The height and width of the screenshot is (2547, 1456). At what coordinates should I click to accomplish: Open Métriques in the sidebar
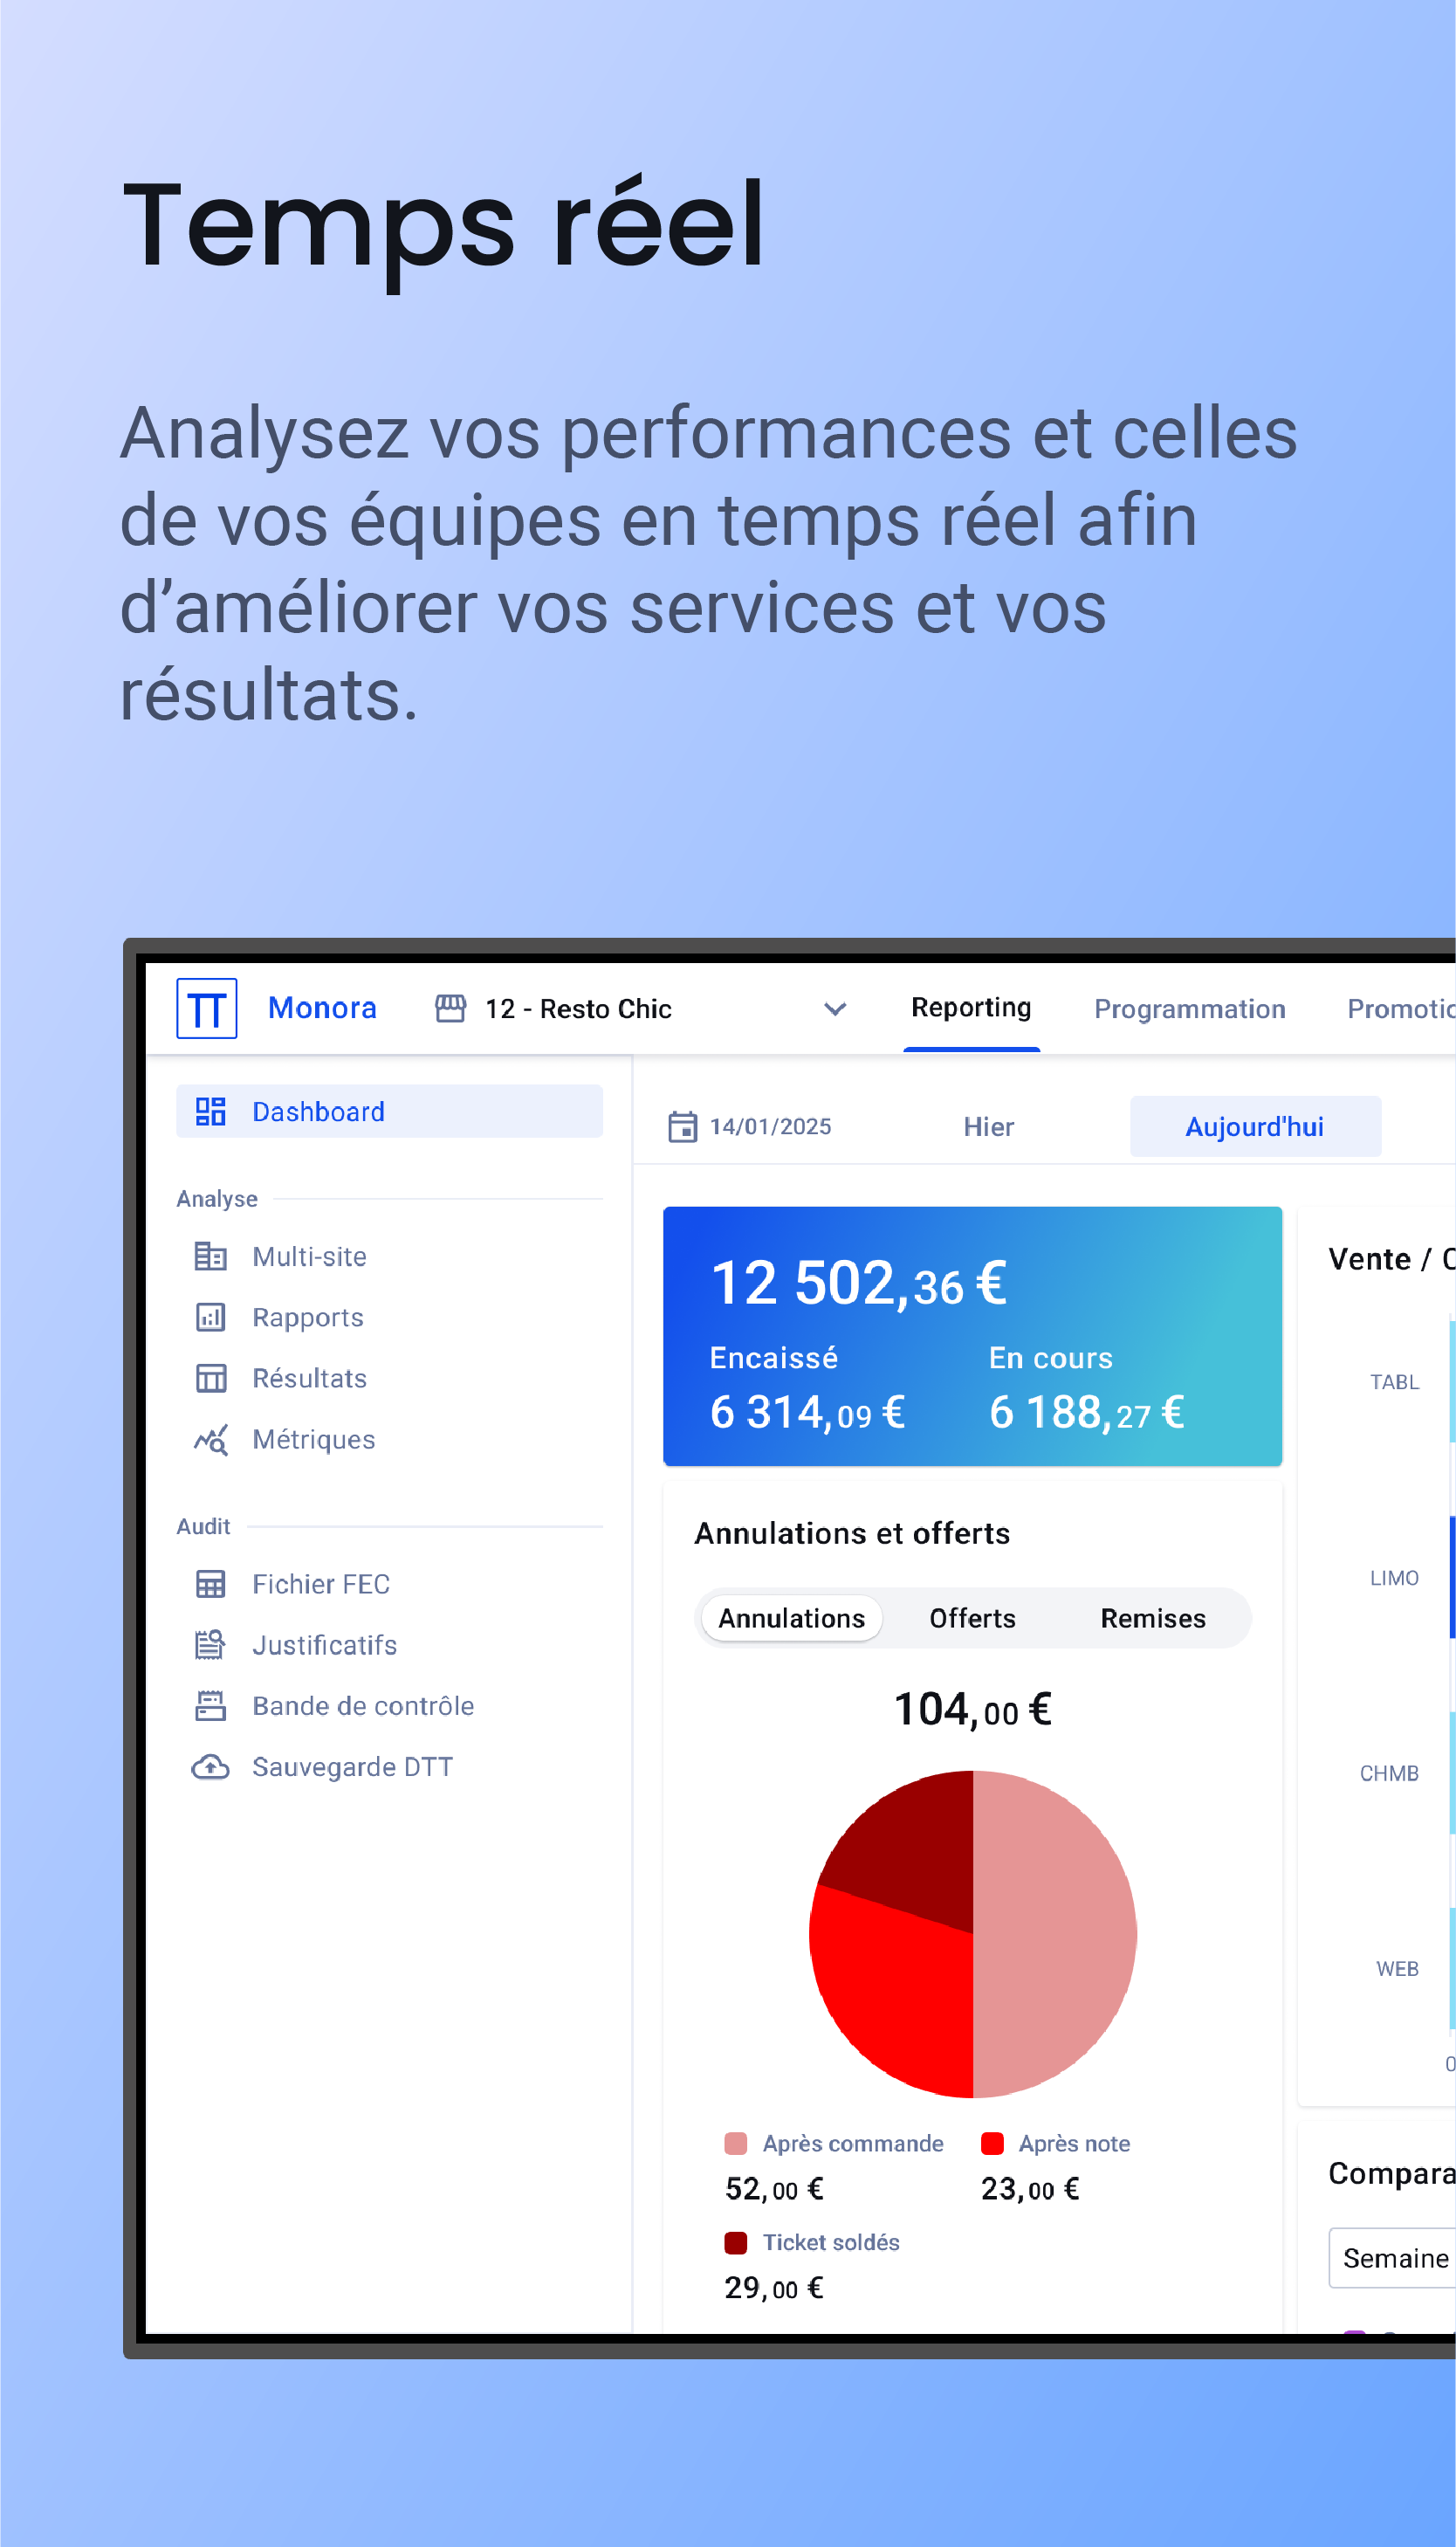tap(390, 1439)
